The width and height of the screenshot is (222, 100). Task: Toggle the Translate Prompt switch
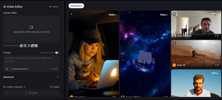[x=57, y=53]
